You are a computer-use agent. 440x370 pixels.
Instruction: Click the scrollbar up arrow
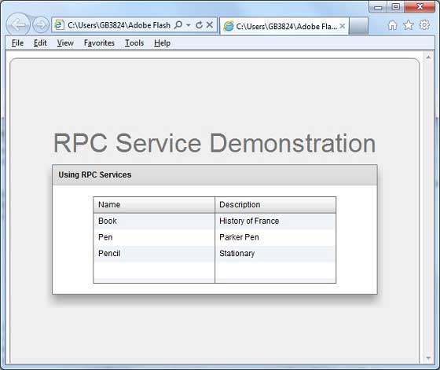(x=428, y=57)
